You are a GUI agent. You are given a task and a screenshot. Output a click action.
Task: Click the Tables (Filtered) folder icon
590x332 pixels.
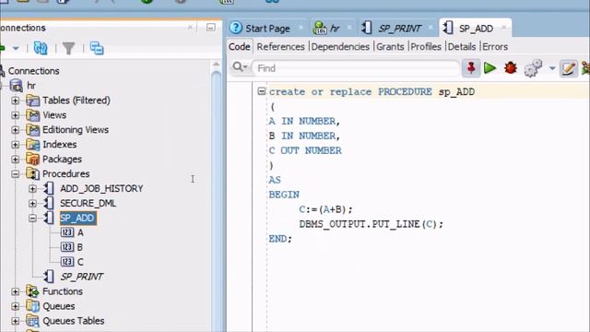pos(33,101)
